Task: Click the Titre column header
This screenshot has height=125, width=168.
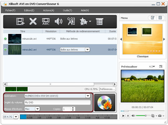Action: click(23, 31)
